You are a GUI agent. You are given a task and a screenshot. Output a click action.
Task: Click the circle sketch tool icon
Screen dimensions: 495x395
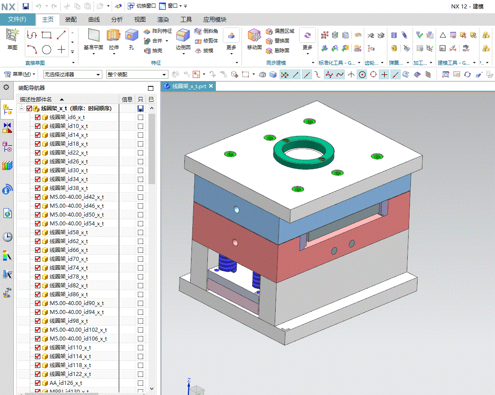[x=47, y=50]
